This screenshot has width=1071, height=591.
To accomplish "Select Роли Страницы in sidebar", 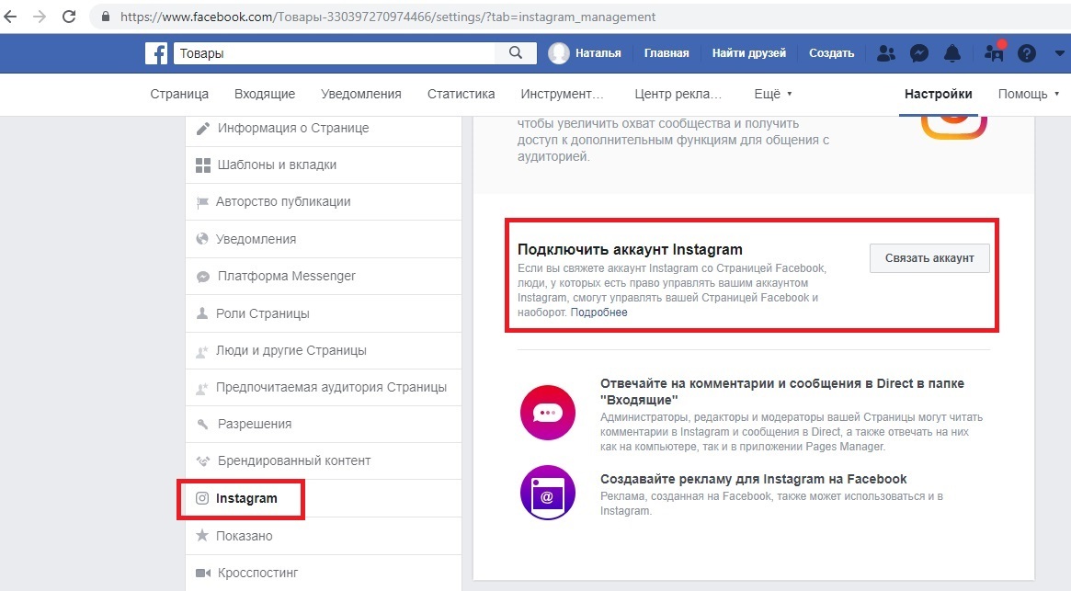I will 323,313.
